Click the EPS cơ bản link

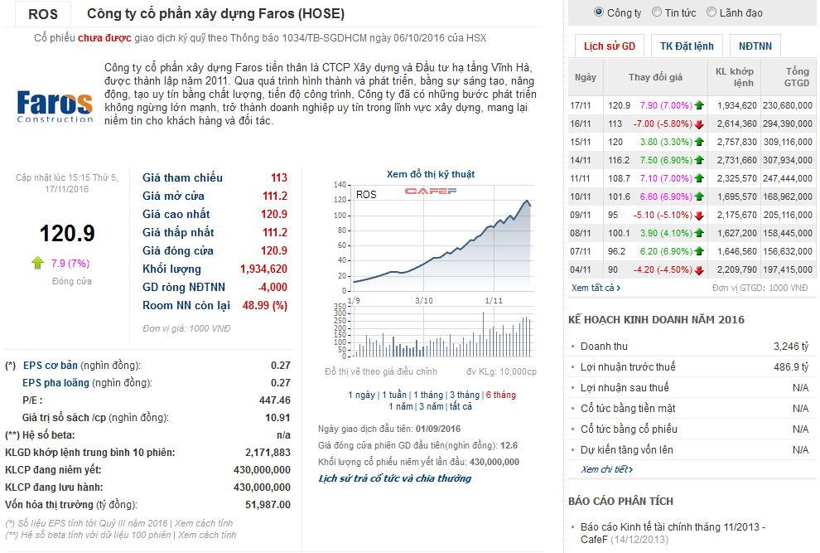[x=51, y=366]
